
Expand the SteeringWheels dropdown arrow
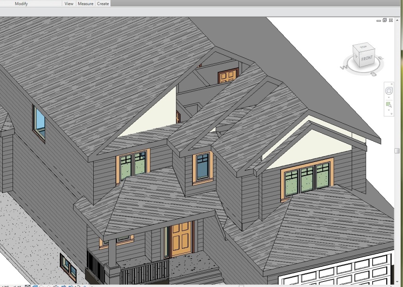[389, 97]
